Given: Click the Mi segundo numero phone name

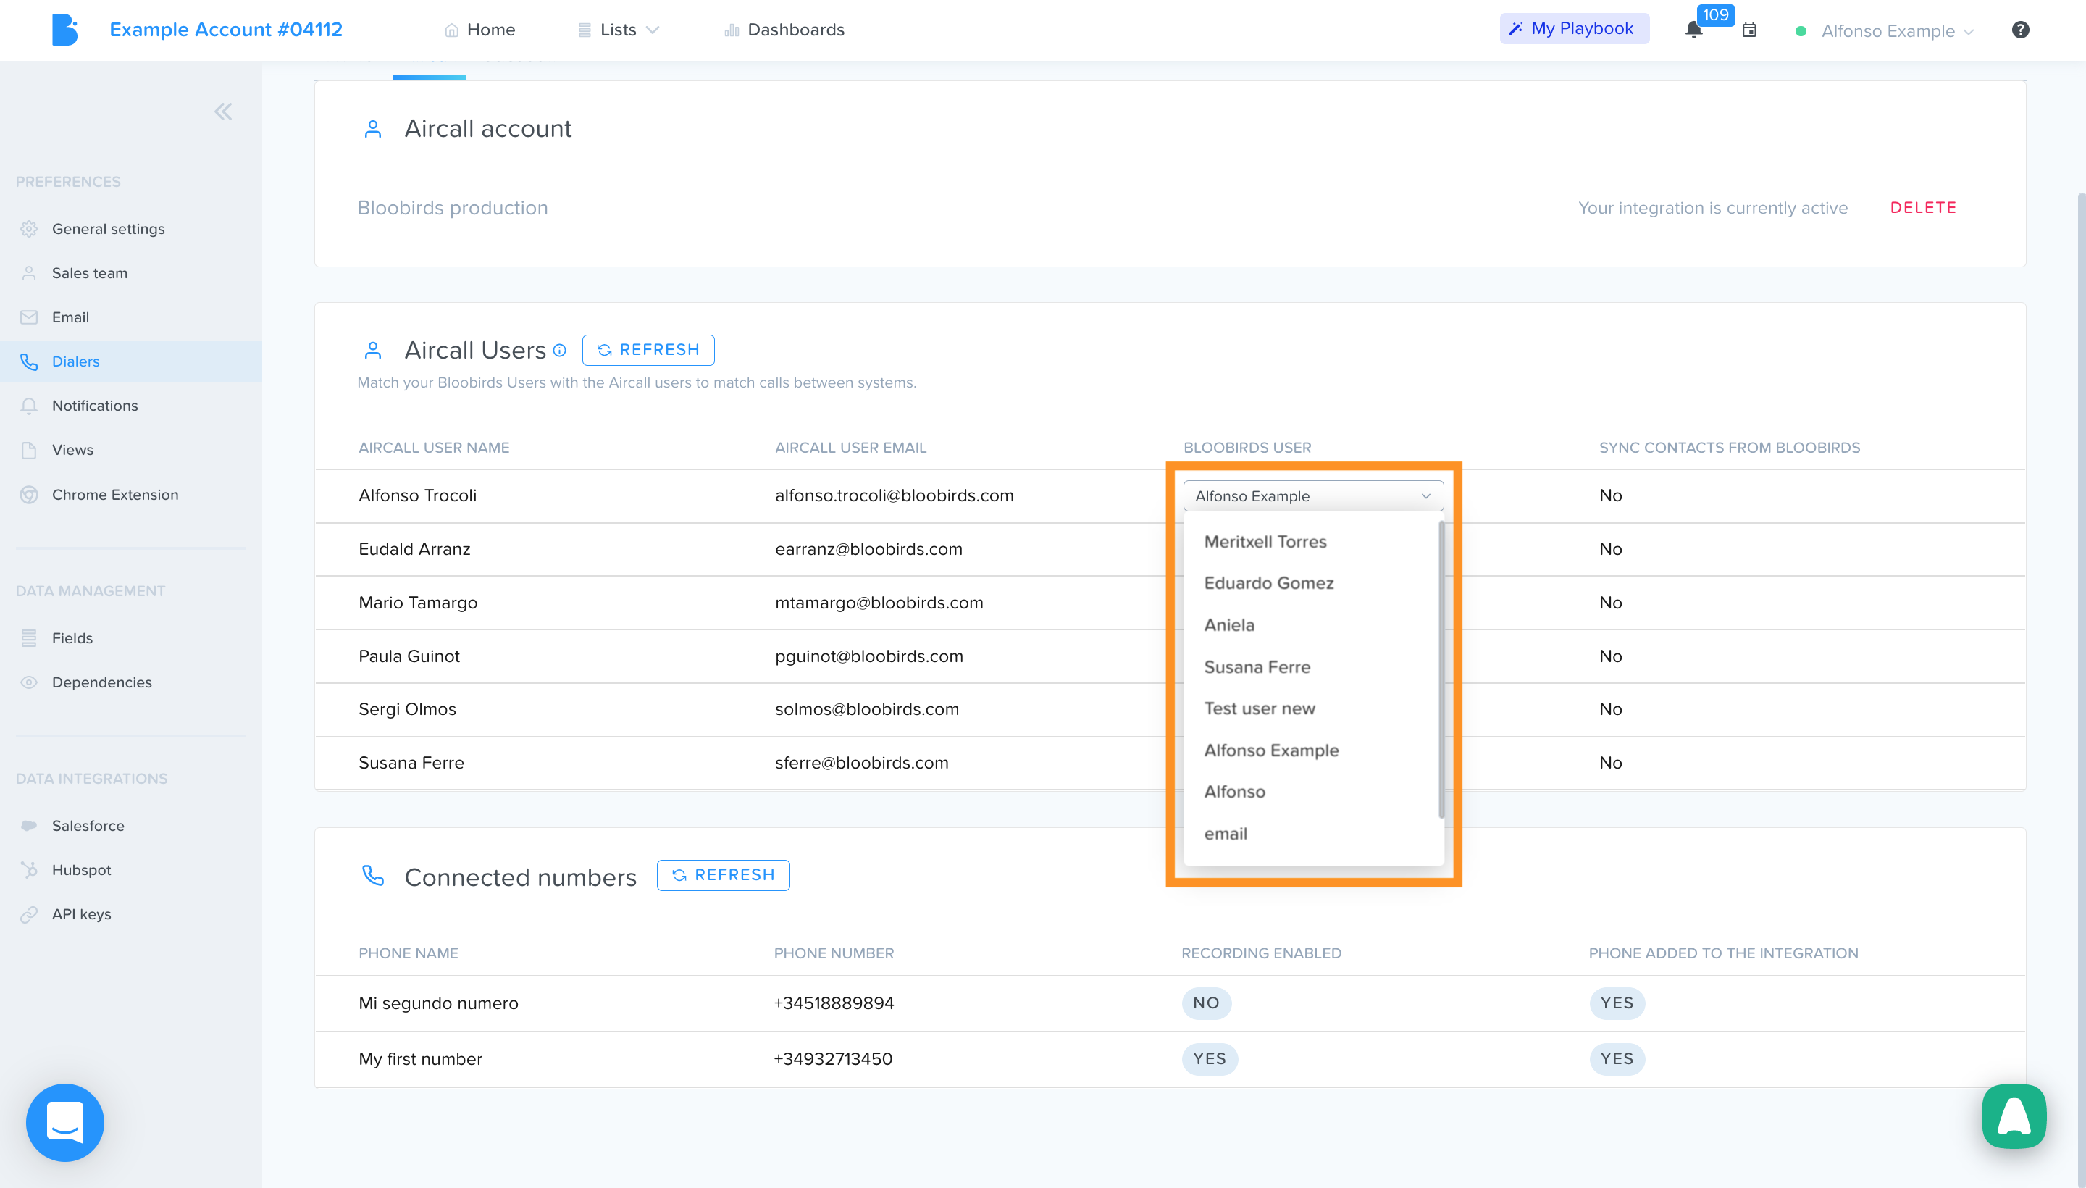Looking at the screenshot, I should (438, 1003).
